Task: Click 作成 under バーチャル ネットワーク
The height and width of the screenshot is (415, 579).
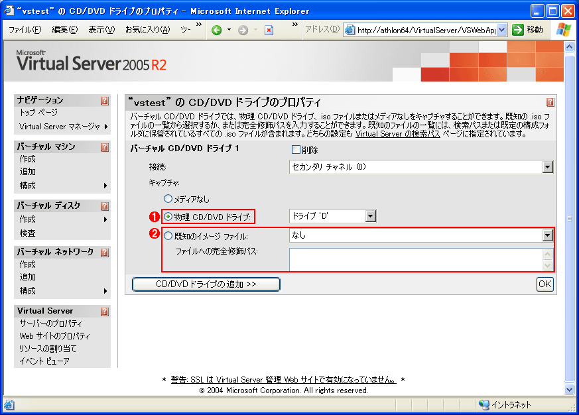Action: [x=28, y=265]
